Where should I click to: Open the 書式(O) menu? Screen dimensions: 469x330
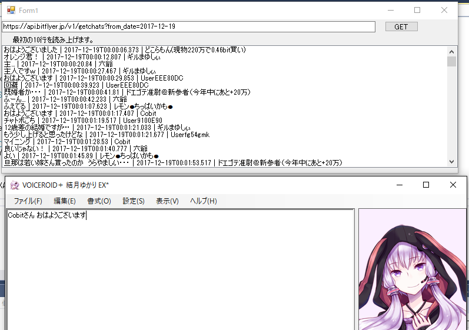click(99, 201)
